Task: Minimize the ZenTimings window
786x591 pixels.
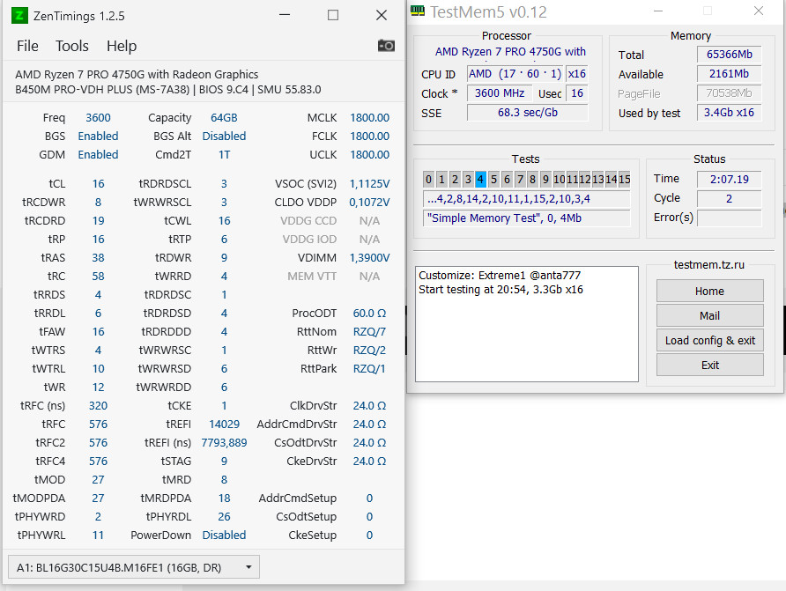Action: 285,16
